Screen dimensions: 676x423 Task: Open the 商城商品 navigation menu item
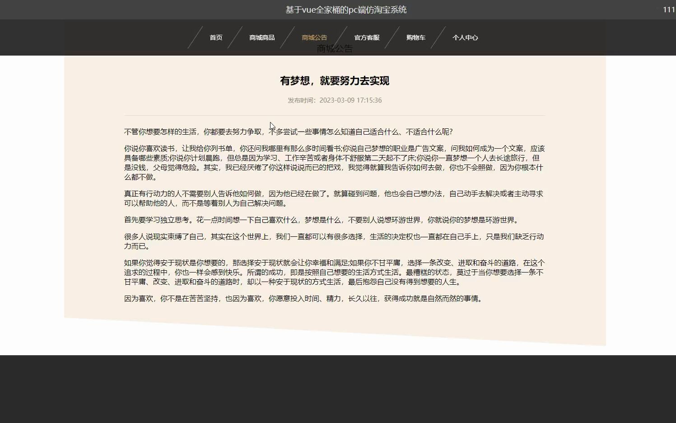(262, 38)
